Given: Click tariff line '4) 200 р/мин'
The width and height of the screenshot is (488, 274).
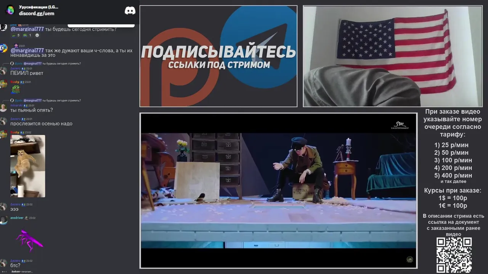Looking at the screenshot, I should tap(453, 168).
